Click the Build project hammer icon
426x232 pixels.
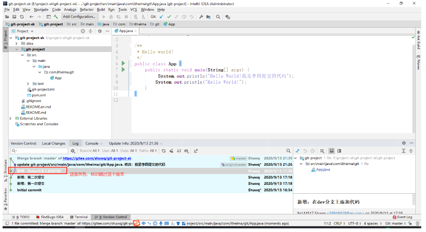click(x=56, y=17)
